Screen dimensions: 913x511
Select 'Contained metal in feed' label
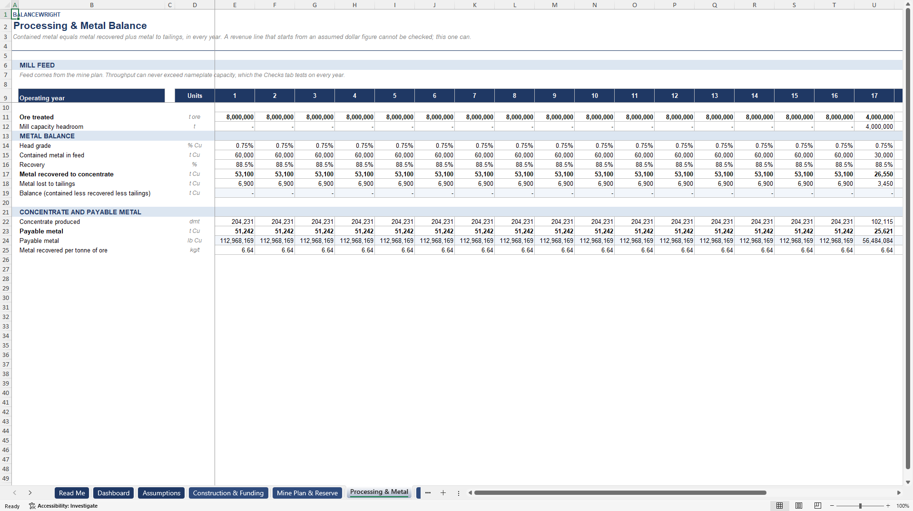tap(52, 155)
